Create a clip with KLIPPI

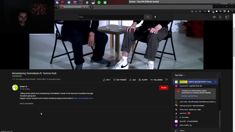143,80
